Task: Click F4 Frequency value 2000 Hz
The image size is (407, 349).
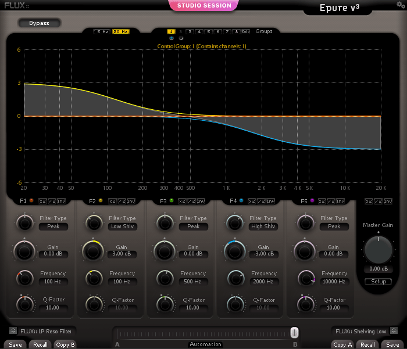Action: [x=263, y=282]
